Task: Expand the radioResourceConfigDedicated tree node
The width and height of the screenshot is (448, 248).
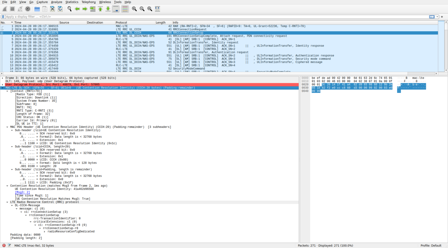Action: point(44,231)
